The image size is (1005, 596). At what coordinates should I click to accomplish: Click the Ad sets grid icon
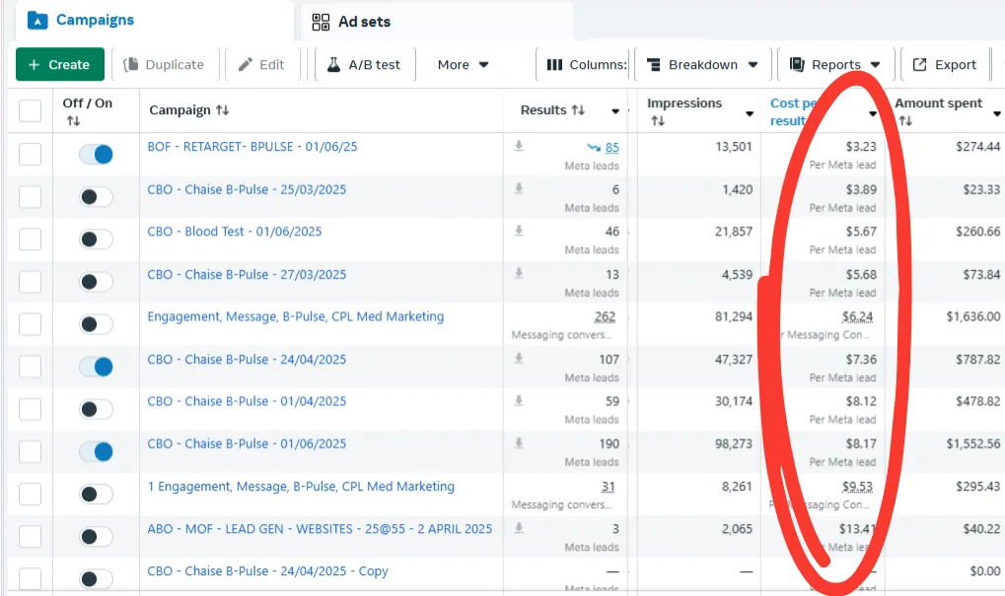321,22
